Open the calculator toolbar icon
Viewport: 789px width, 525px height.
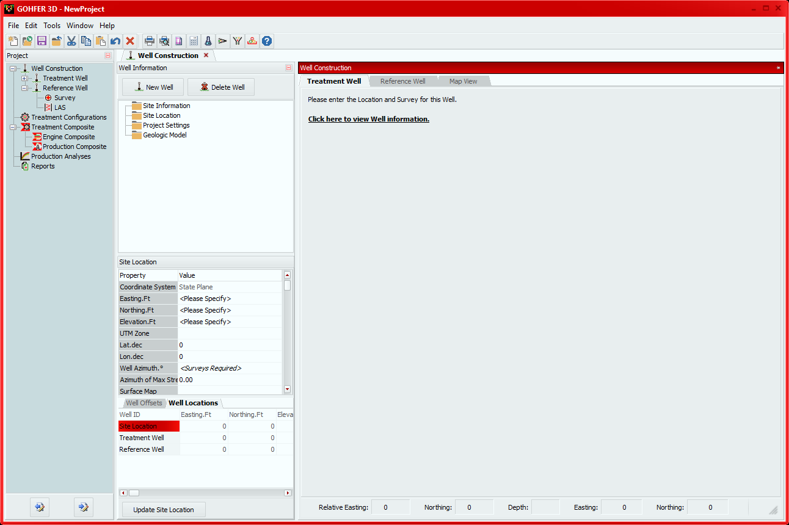[193, 41]
